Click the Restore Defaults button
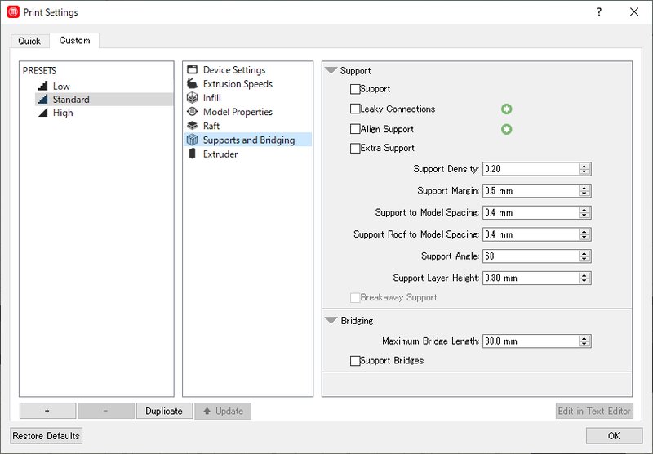 pyautogui.click(x=47, y=436)
